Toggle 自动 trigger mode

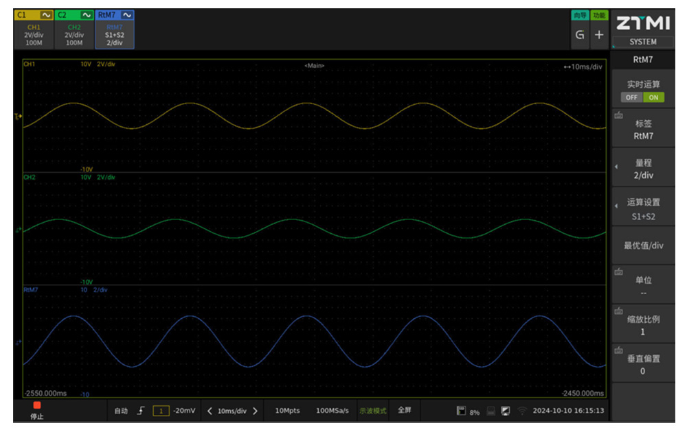point(121,411)
